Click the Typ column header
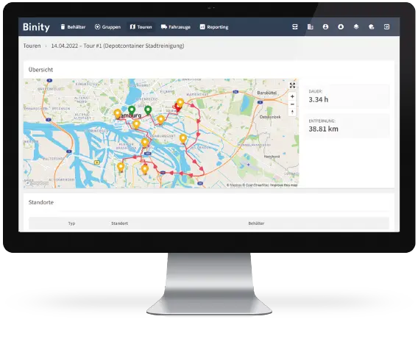418x344 pixels. [71, 223]
